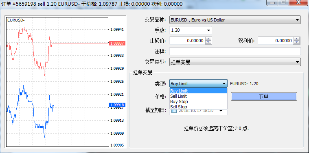Collapse the Buy Limit type combo box
Image resolution: width=309 pixels, height=153 pixels.
198,84
